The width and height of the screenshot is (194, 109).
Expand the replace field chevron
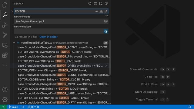tap(12, 11)
